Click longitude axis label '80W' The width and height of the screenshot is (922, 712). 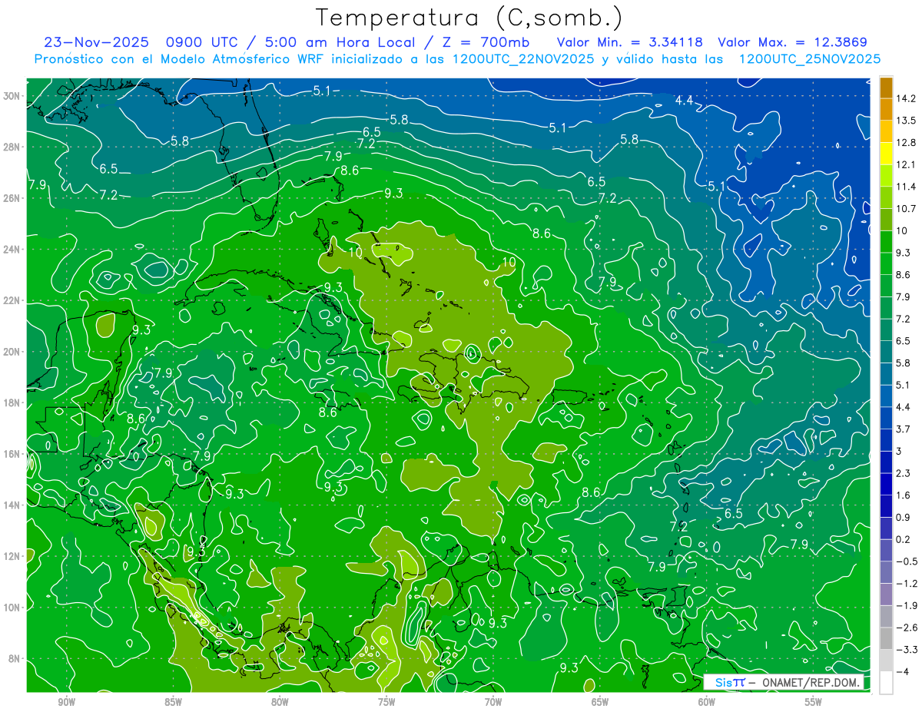(x=280, y=702)
